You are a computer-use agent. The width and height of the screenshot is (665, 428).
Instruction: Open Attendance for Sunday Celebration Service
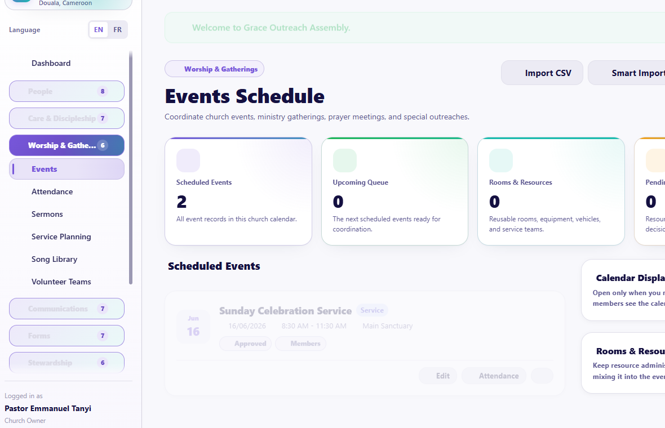click(494, 376)
